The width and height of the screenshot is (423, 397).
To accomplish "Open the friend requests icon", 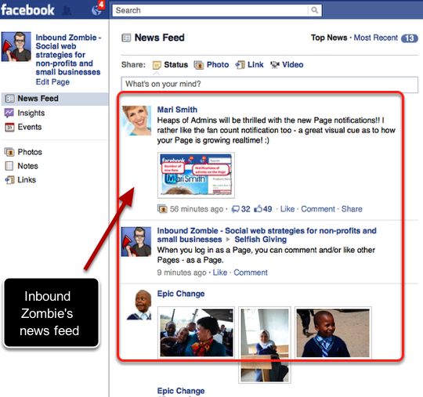I will (67, 10).
